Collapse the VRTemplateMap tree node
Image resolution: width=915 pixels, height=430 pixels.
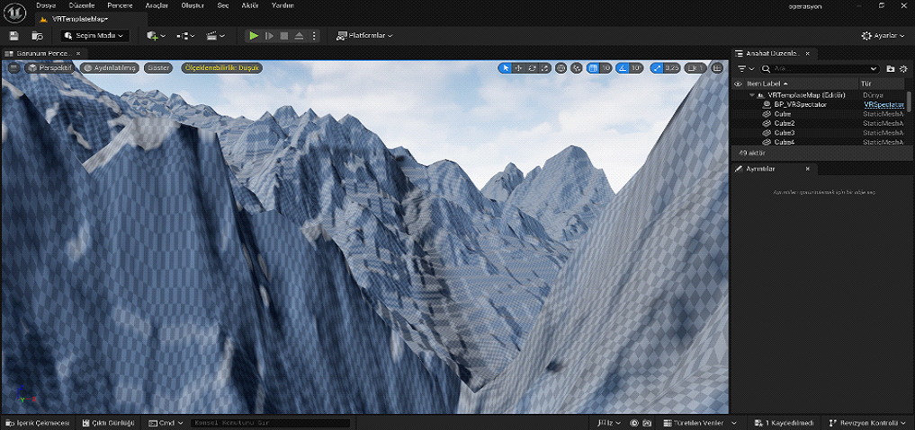(x=751, y=94)
